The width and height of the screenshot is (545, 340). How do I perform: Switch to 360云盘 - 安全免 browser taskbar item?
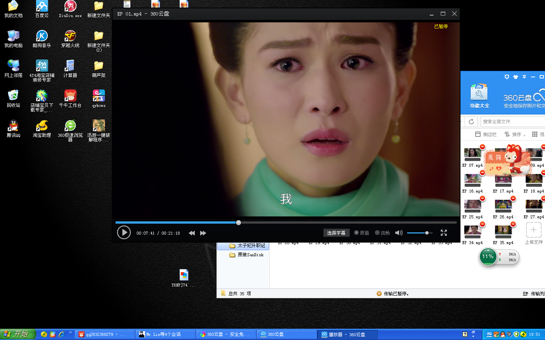[226, 334]
